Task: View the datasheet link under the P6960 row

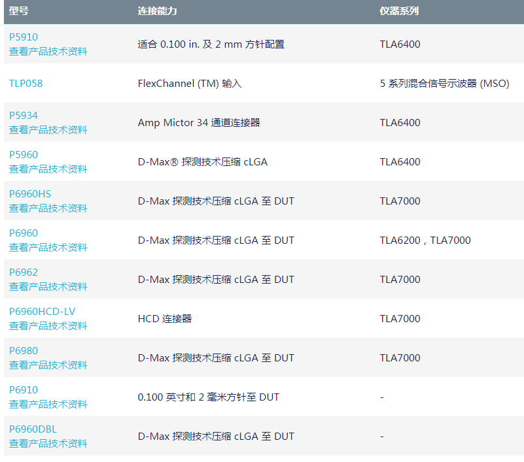Action: pyautogui.click(x=48, y=248)
